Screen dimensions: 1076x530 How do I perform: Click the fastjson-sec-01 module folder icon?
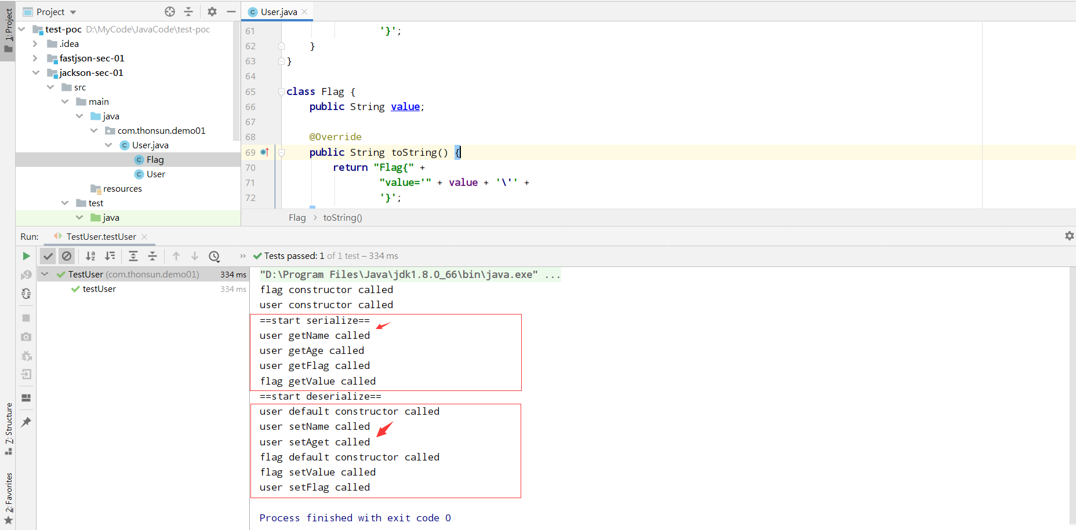coord(52,59)
